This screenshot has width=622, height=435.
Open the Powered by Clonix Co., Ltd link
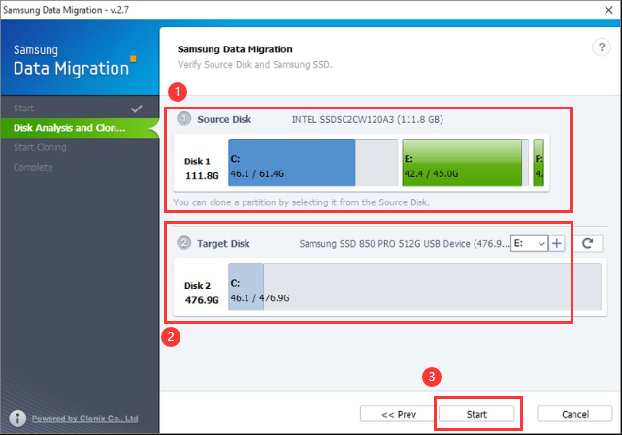(85, 419)
